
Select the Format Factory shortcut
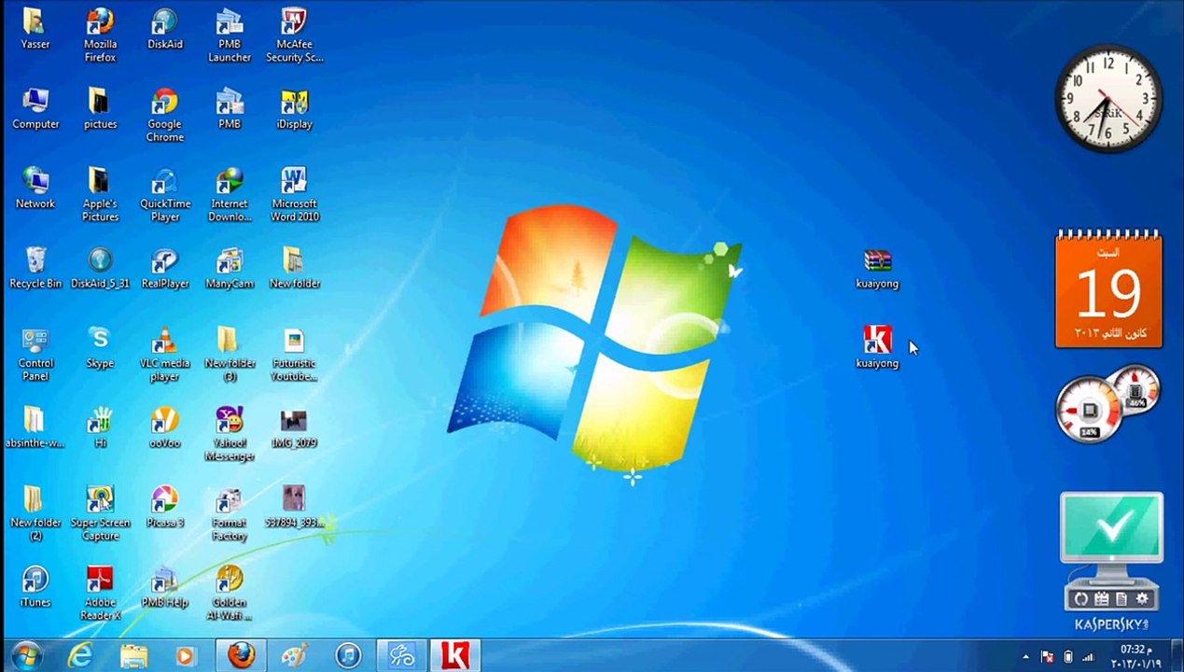coord(230,513)
